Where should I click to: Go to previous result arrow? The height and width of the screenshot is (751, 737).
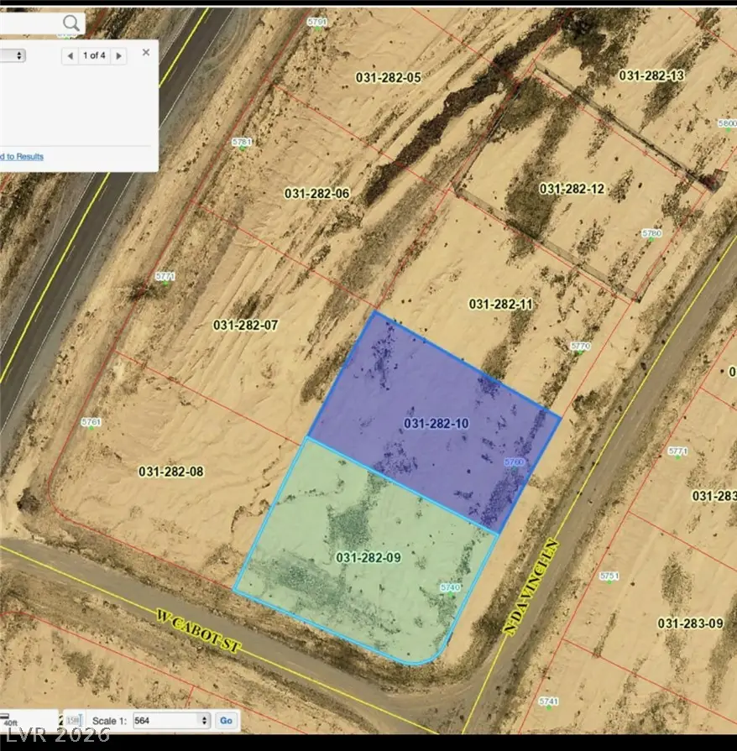[70, 56]
